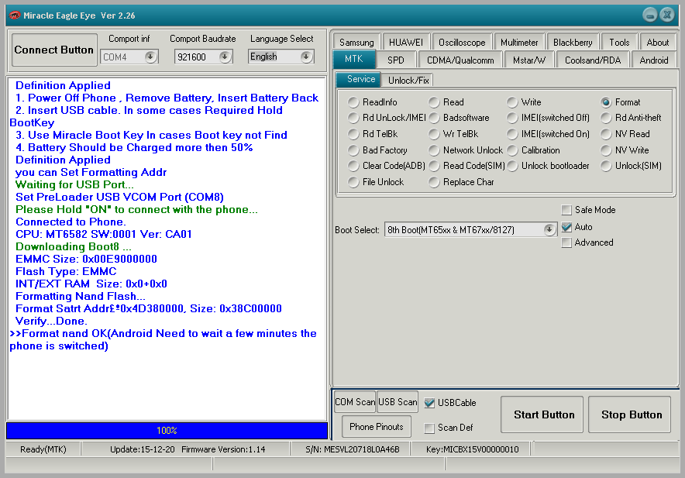This screenshot has width=685, height=478.
Task: Click the 'CPU: MT6582' log line
Action: click(x=104, y=234)
